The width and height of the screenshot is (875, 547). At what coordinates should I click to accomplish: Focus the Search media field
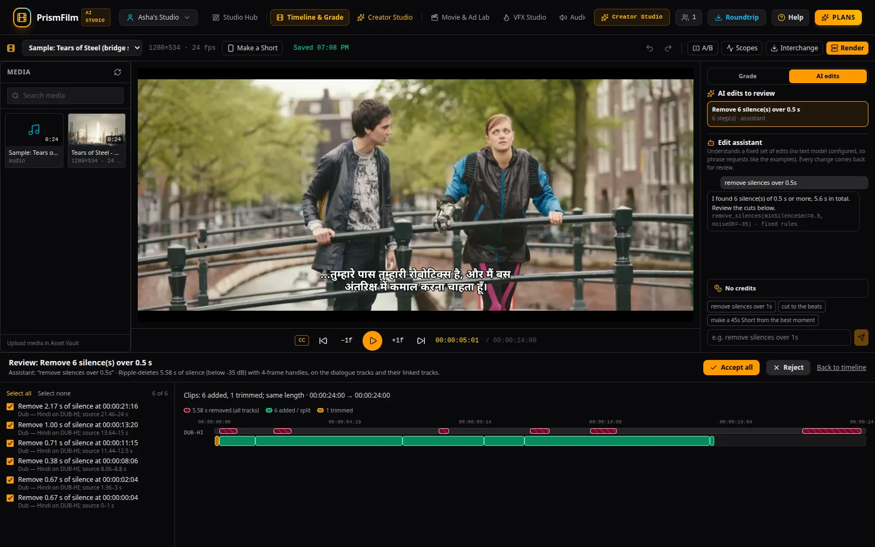click(65, 96)
